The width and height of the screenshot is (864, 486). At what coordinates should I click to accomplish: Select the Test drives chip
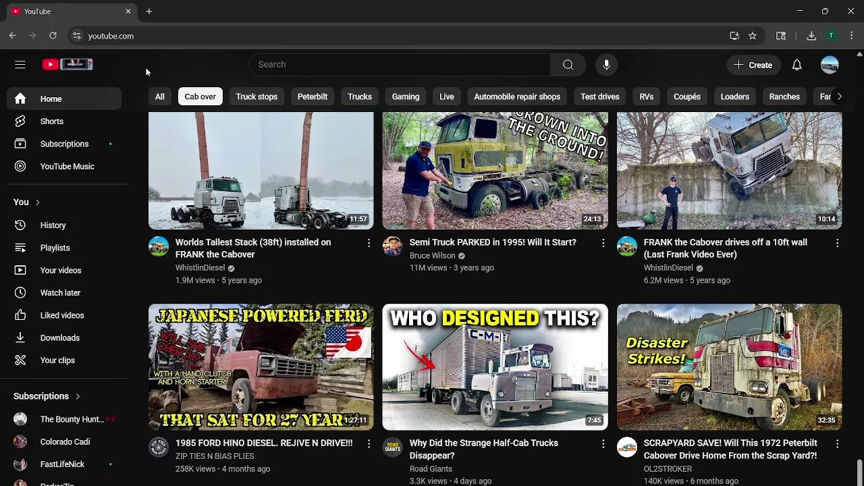600,97
